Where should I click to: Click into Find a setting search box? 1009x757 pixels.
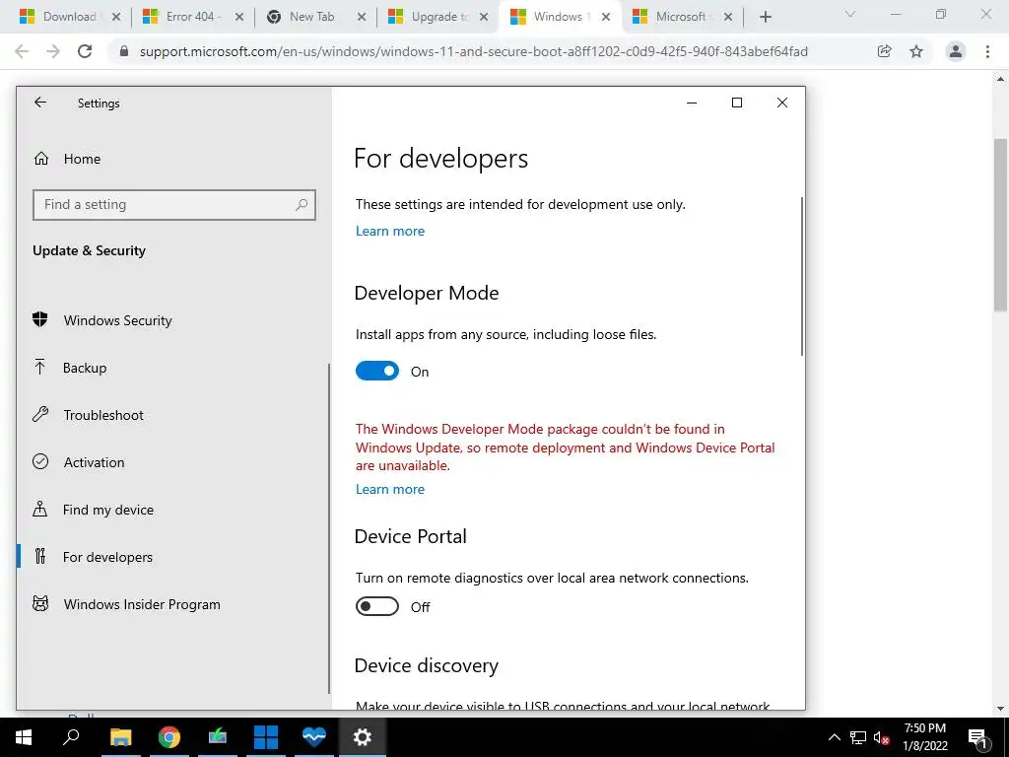tap(173, 205)
